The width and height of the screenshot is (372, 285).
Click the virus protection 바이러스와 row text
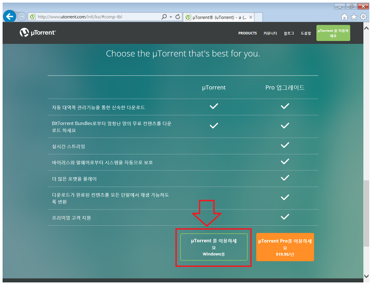[102, 163]
